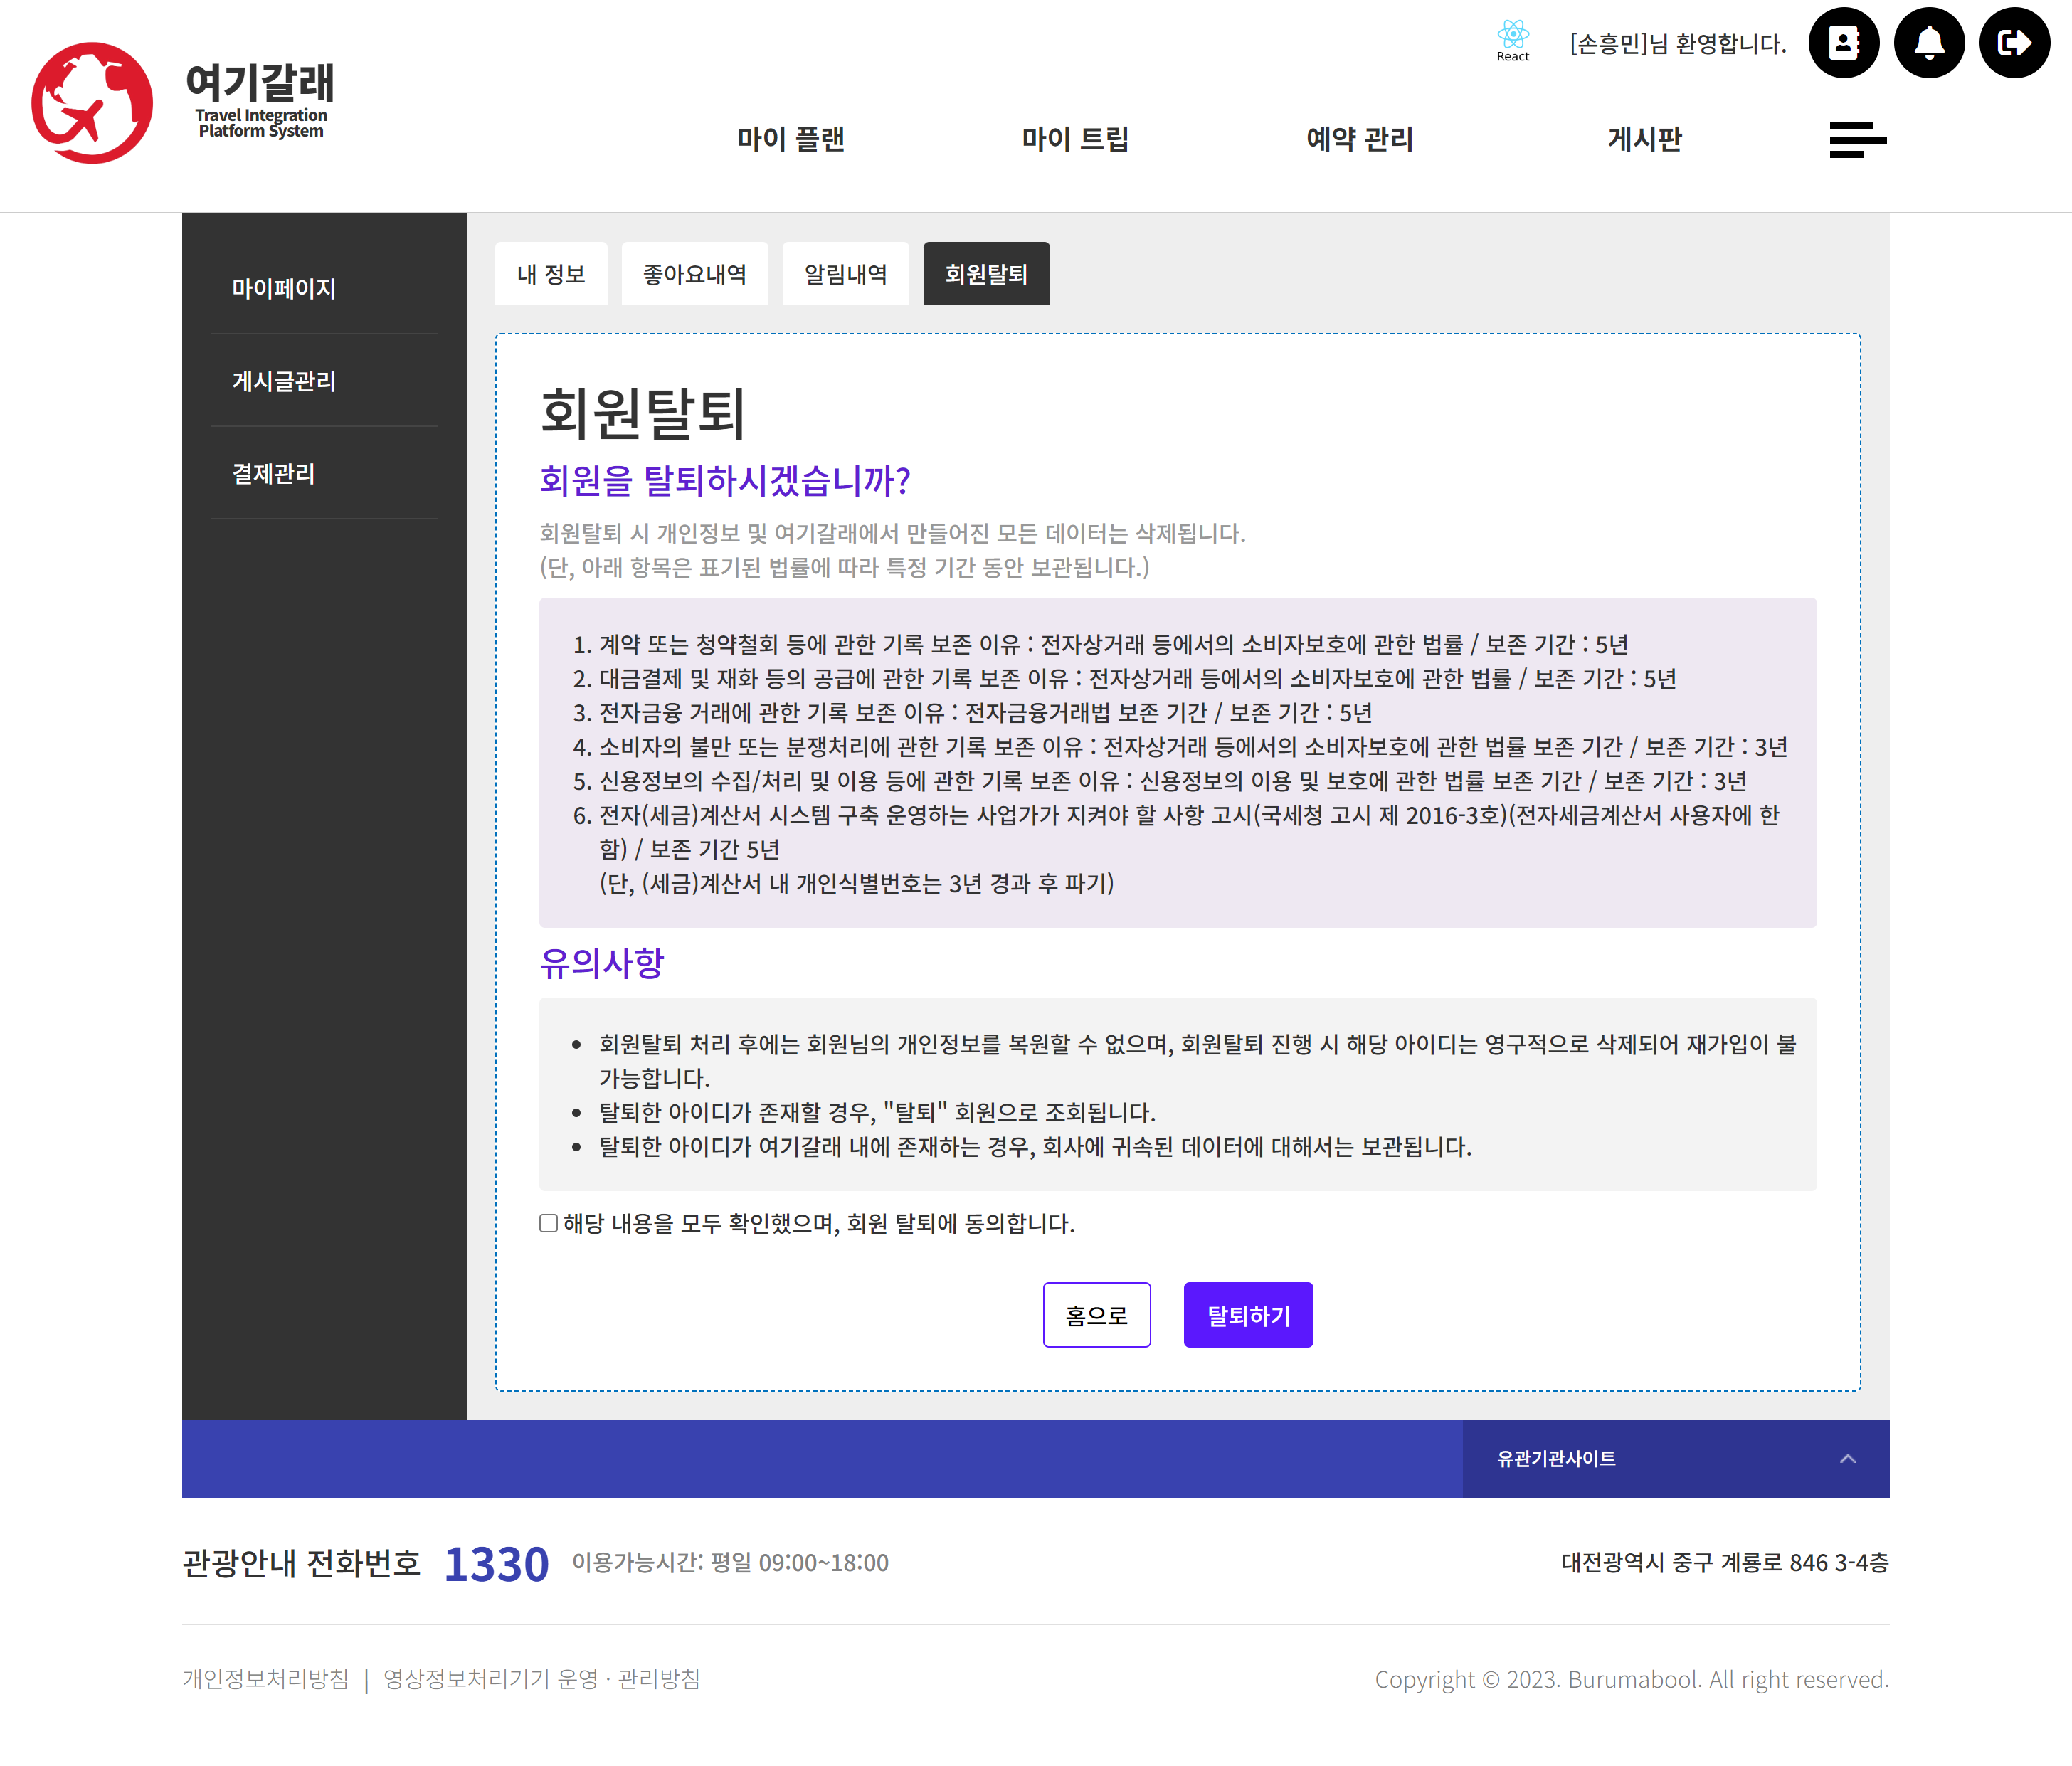The width and height of the screenshot is (2072, 1766).
Task: Open the hamburger menu icon
Action: pos(1857,140)
